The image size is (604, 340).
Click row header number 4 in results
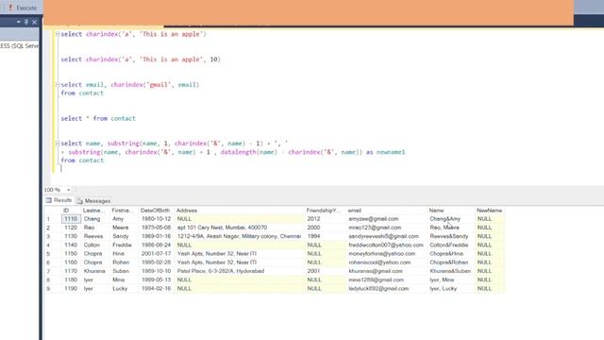pyautogui.click(x=53, y=246)
